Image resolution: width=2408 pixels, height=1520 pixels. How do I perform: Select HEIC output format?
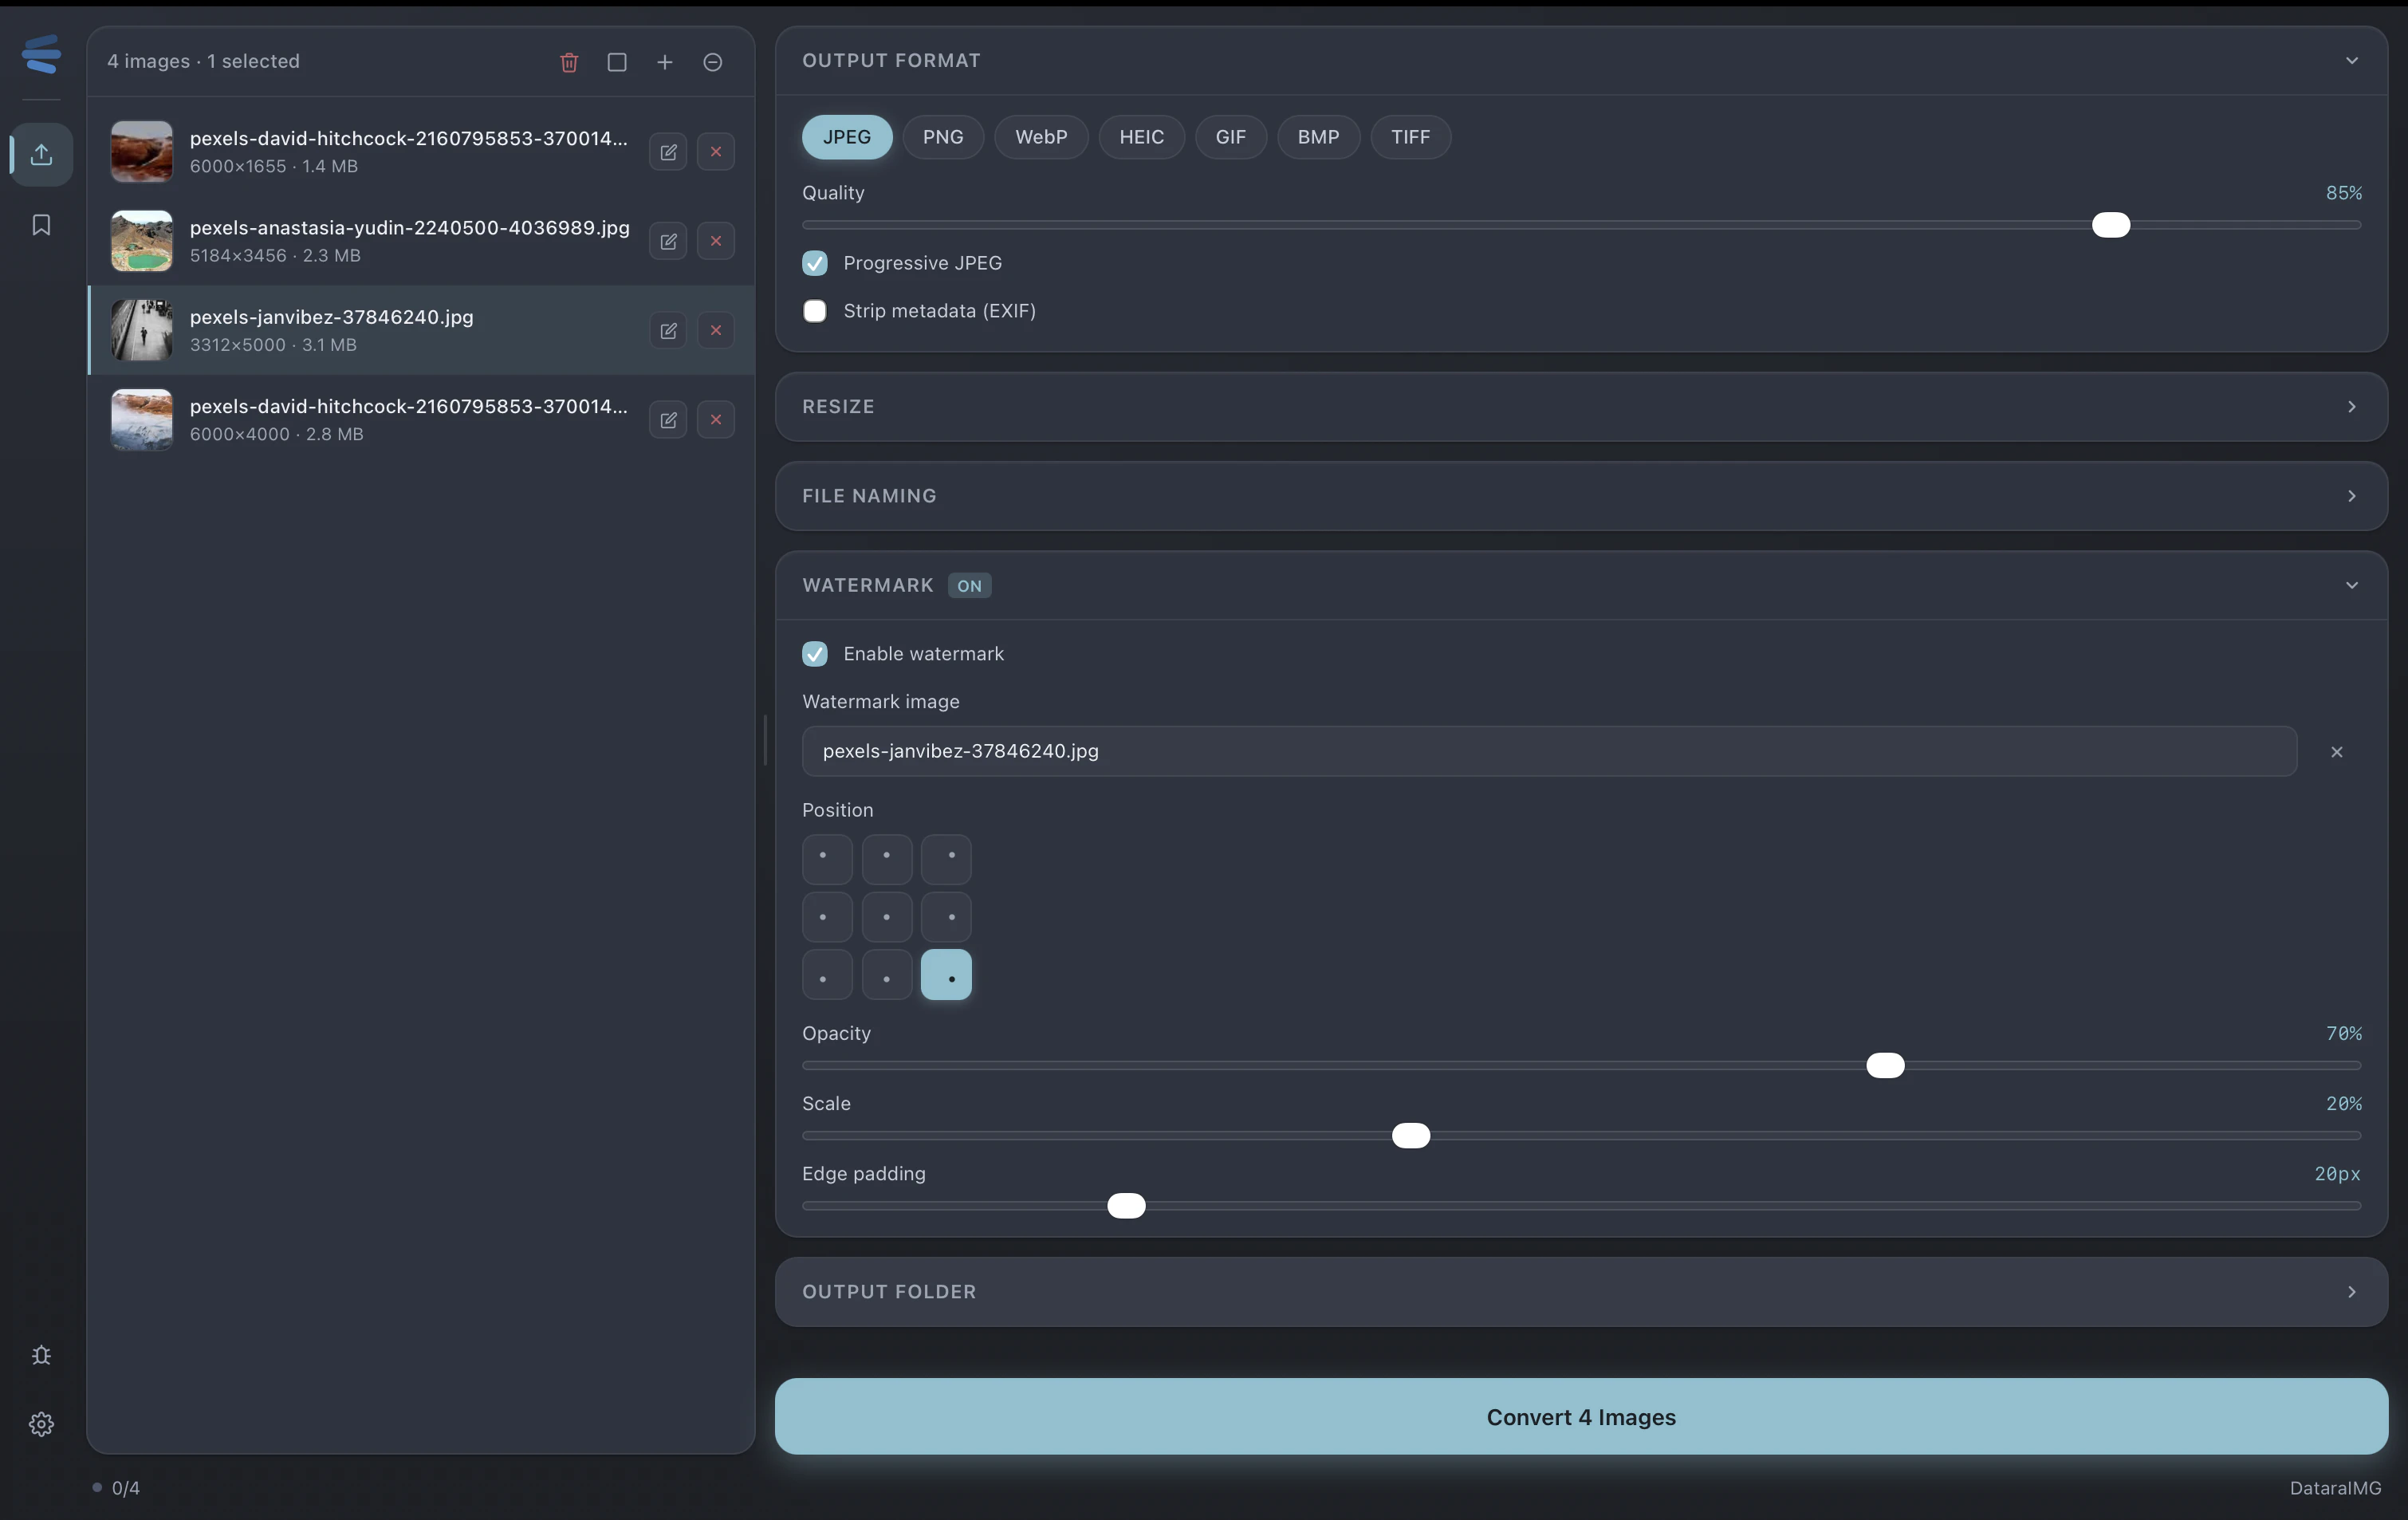tap(1142, 137)
